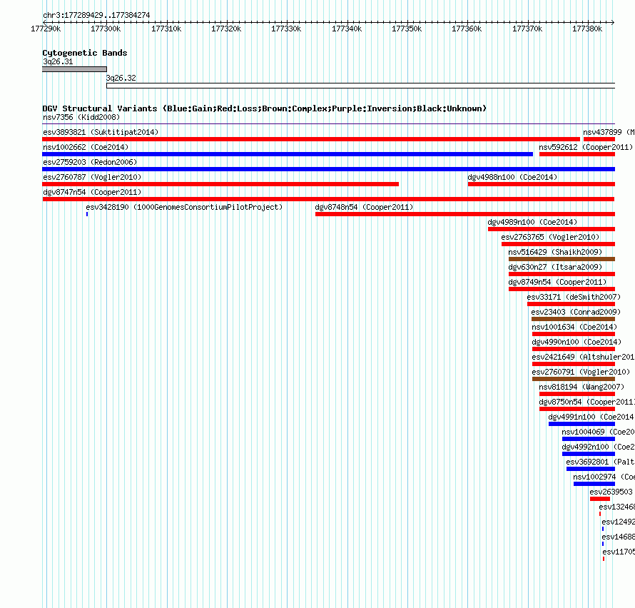Click the blue esv3692801 gain bar
The height and width of the screenshot is (608, 635).
(591, 469)
